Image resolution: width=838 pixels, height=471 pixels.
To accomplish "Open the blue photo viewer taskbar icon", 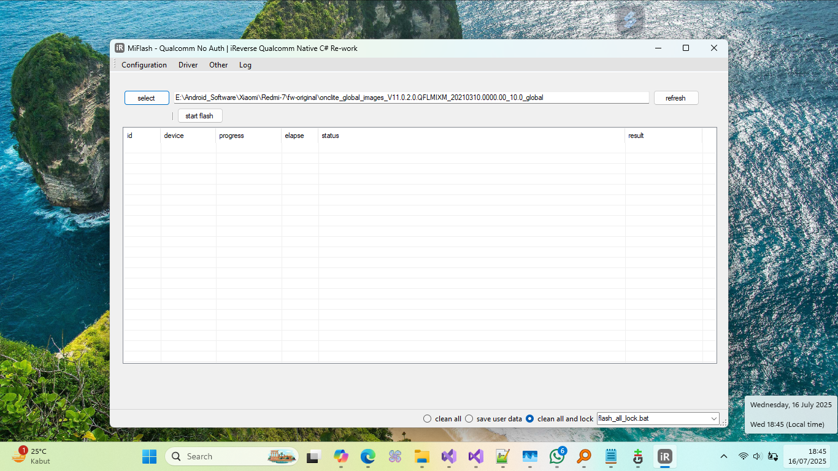I will (x=530, y=456).
